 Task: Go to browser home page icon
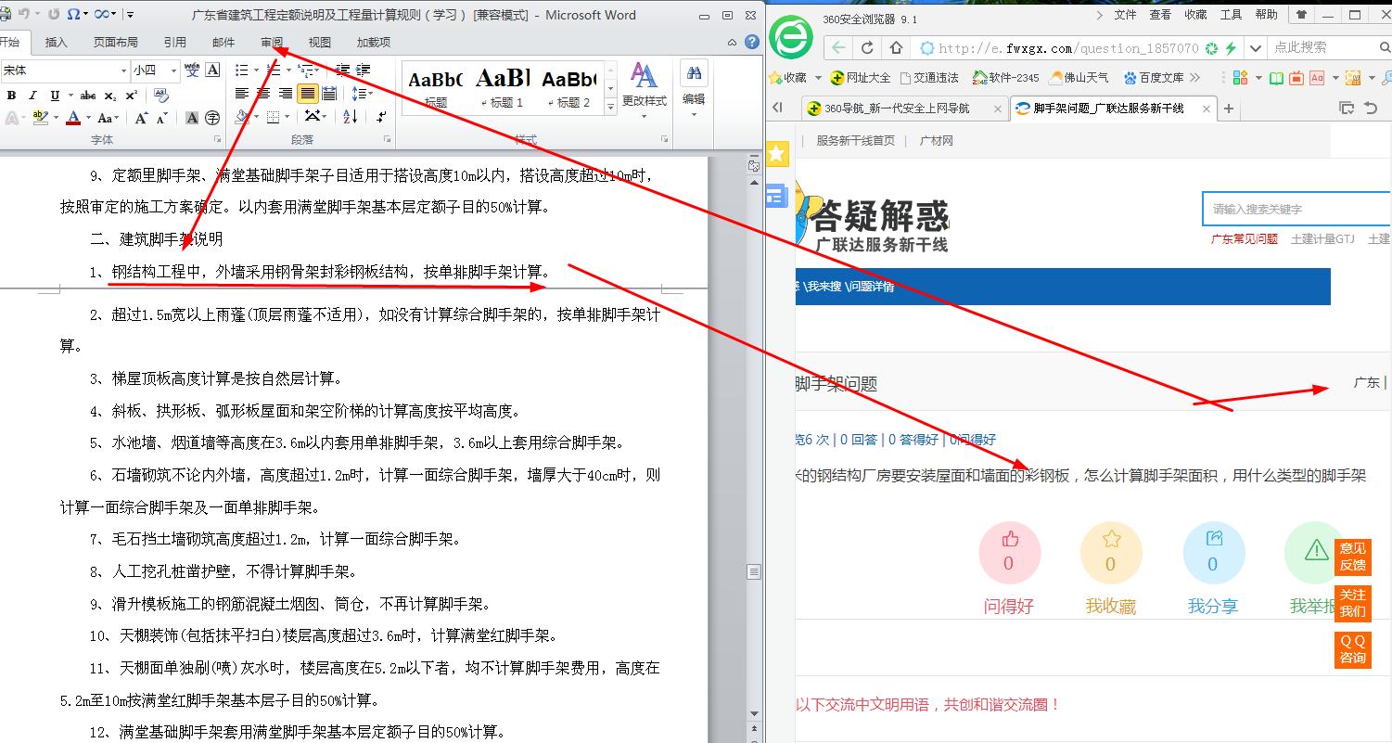tap(896, 47)
